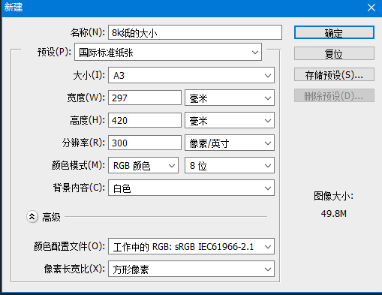This screenshot has height=295, width=382.
Task: Click the 分辨率 resolution input field
Action: [x=145, y=143]
